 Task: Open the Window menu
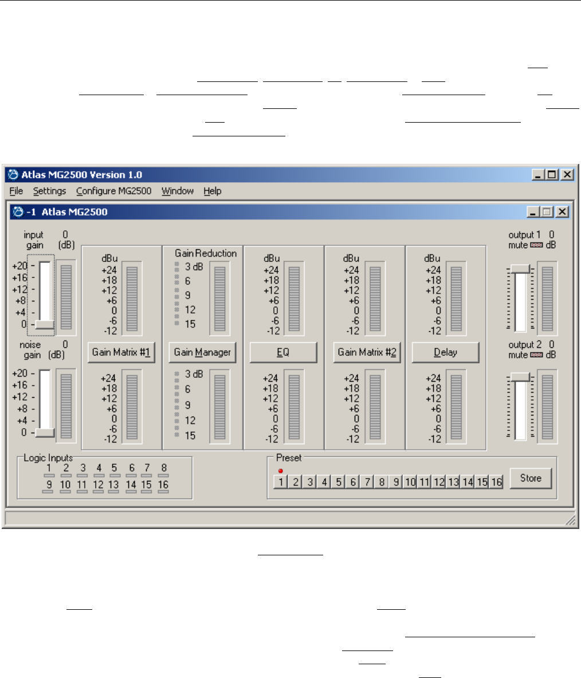[177, 191]
